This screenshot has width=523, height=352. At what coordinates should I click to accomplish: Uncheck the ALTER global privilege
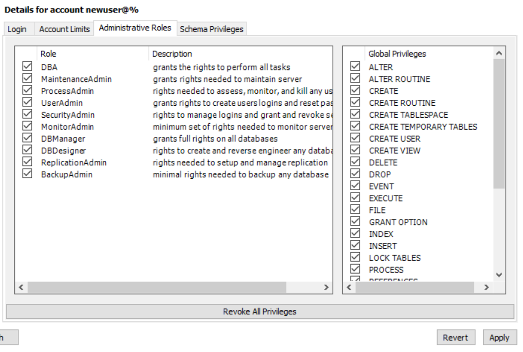tap(355, 67)
